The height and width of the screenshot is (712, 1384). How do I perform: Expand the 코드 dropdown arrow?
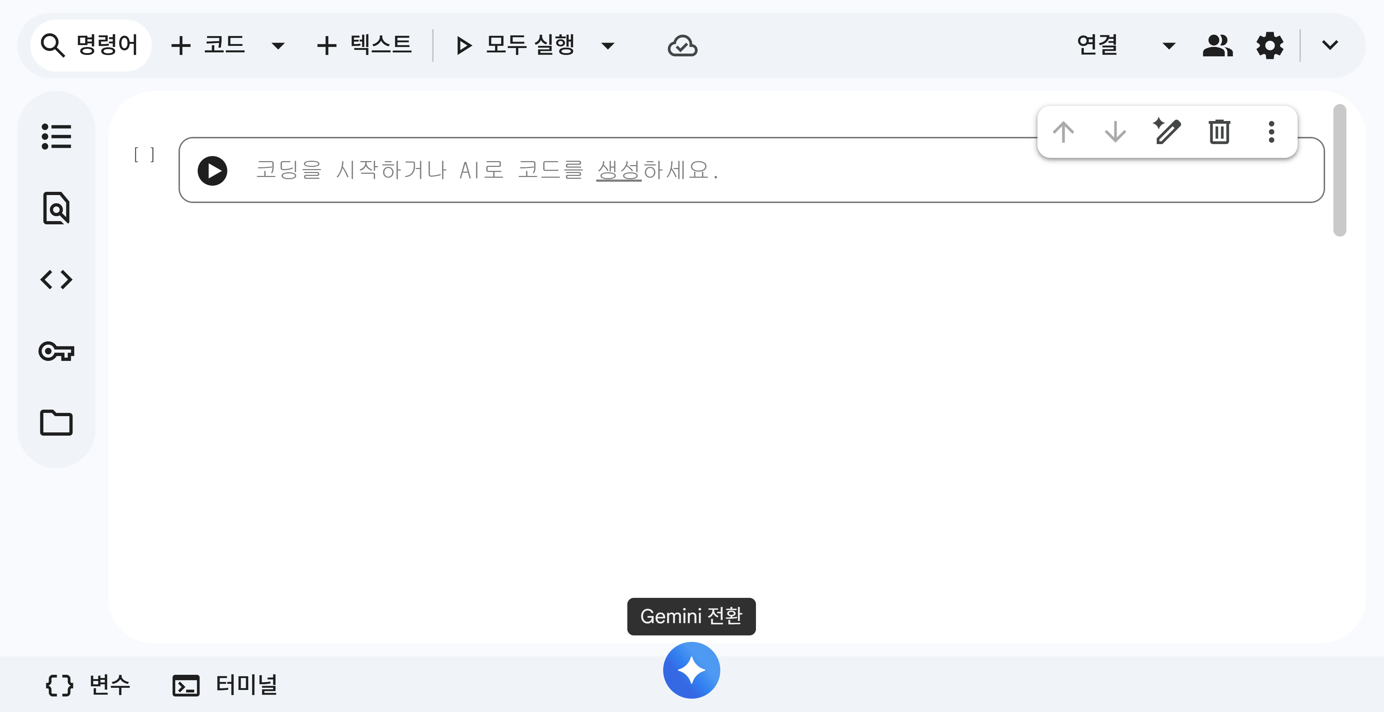[x=278, y=46]
